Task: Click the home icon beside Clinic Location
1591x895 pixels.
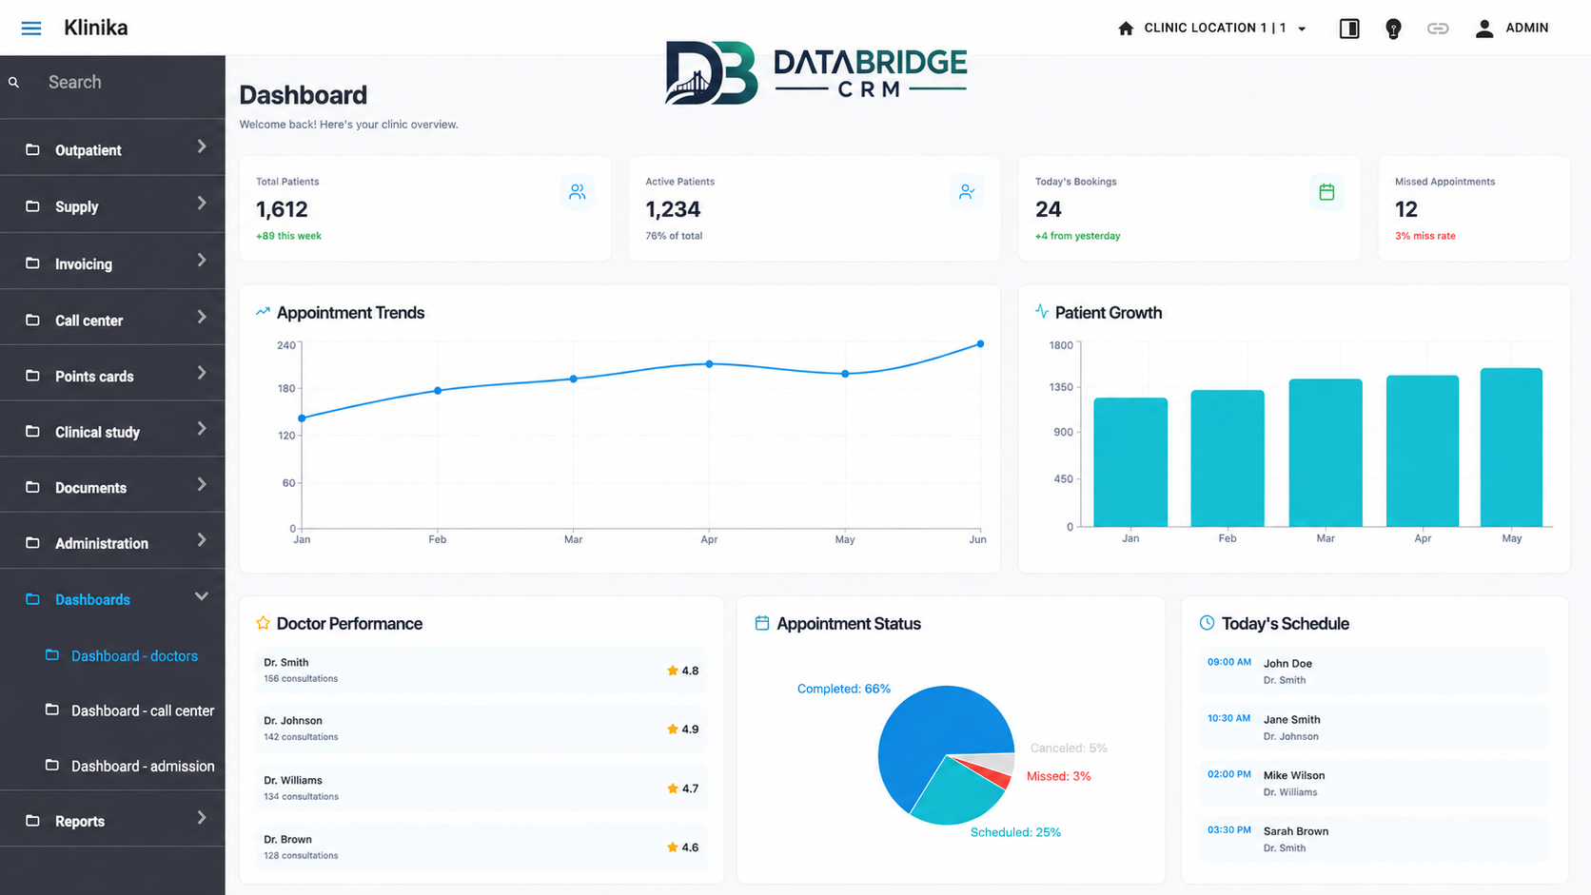Action: point(1126,29)
